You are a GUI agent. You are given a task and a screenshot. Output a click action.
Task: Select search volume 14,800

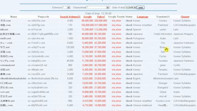pos(70,74)
